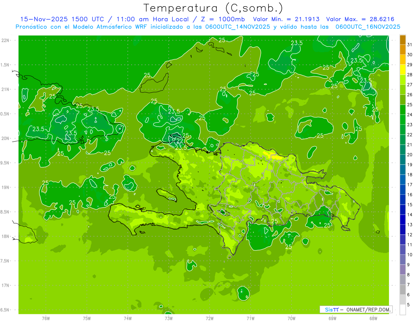
Task: Click the Temperatura (C,somb.) chart title
Action: 213,8
